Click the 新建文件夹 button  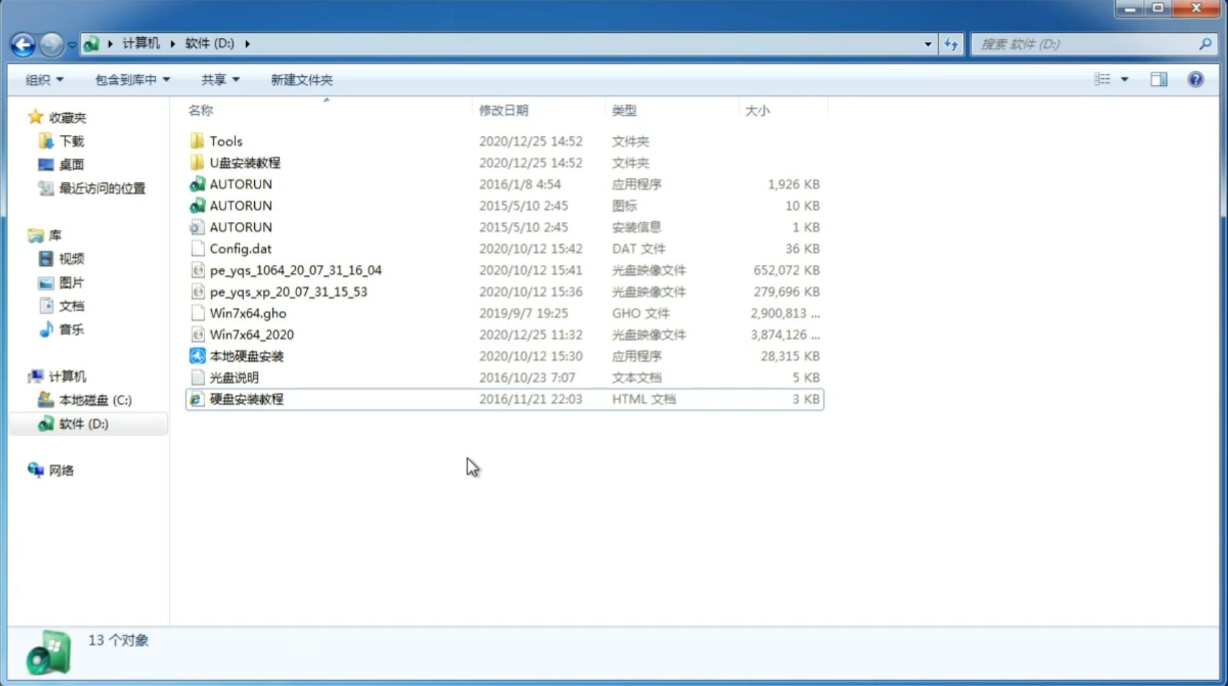(301, 79)
